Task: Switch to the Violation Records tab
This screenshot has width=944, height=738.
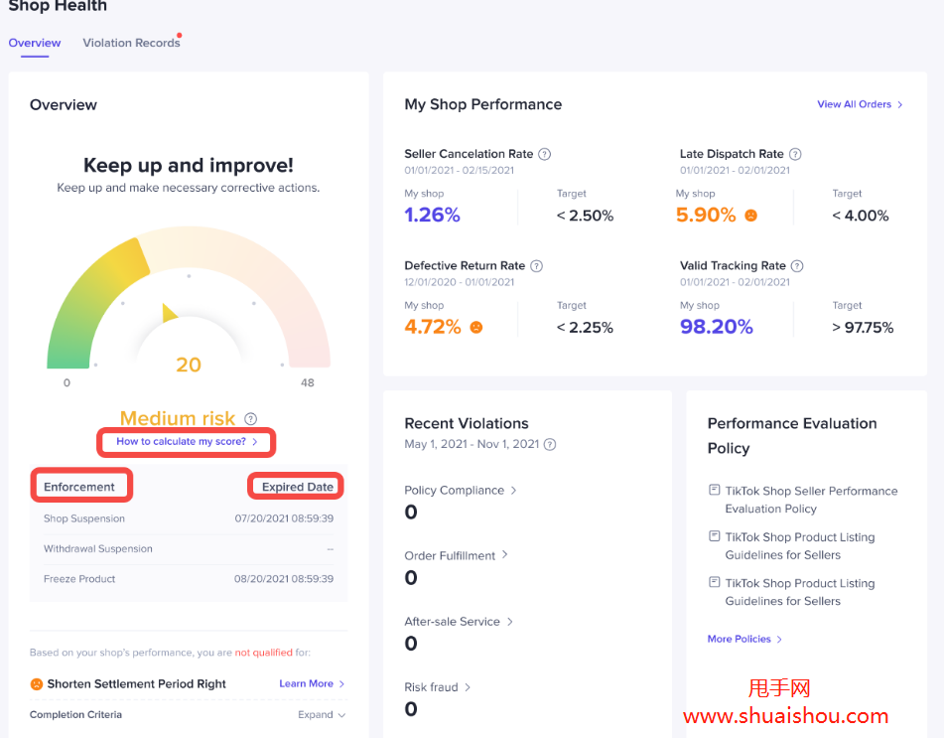Action: click(x=131, y=43)
